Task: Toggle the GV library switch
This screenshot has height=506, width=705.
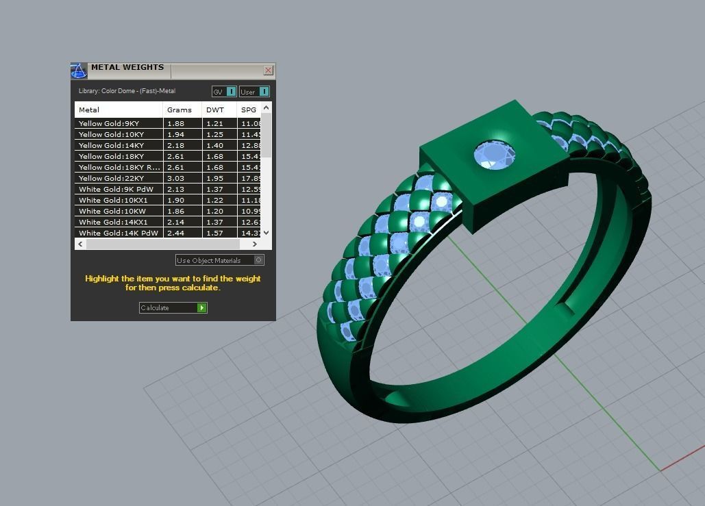Action: coord(224,92)
